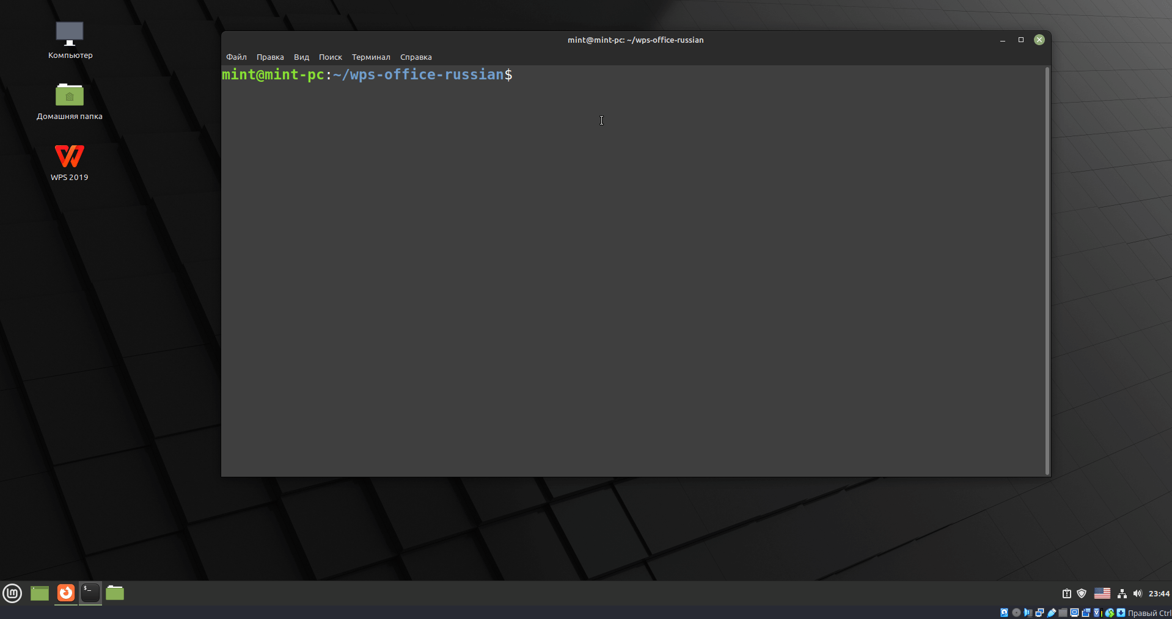1172x619 pixels.
Task: Open the Поиск menu
Action: [331, 57]
